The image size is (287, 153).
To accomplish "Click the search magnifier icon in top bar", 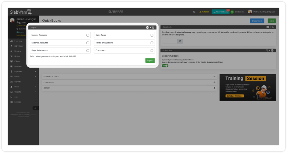I will point(194,12).
